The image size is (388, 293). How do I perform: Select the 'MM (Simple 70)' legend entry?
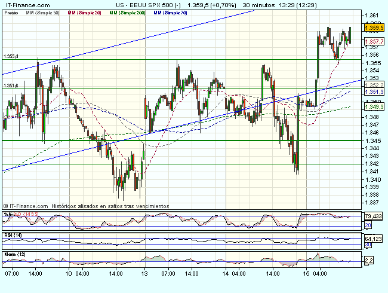(170, 13)
